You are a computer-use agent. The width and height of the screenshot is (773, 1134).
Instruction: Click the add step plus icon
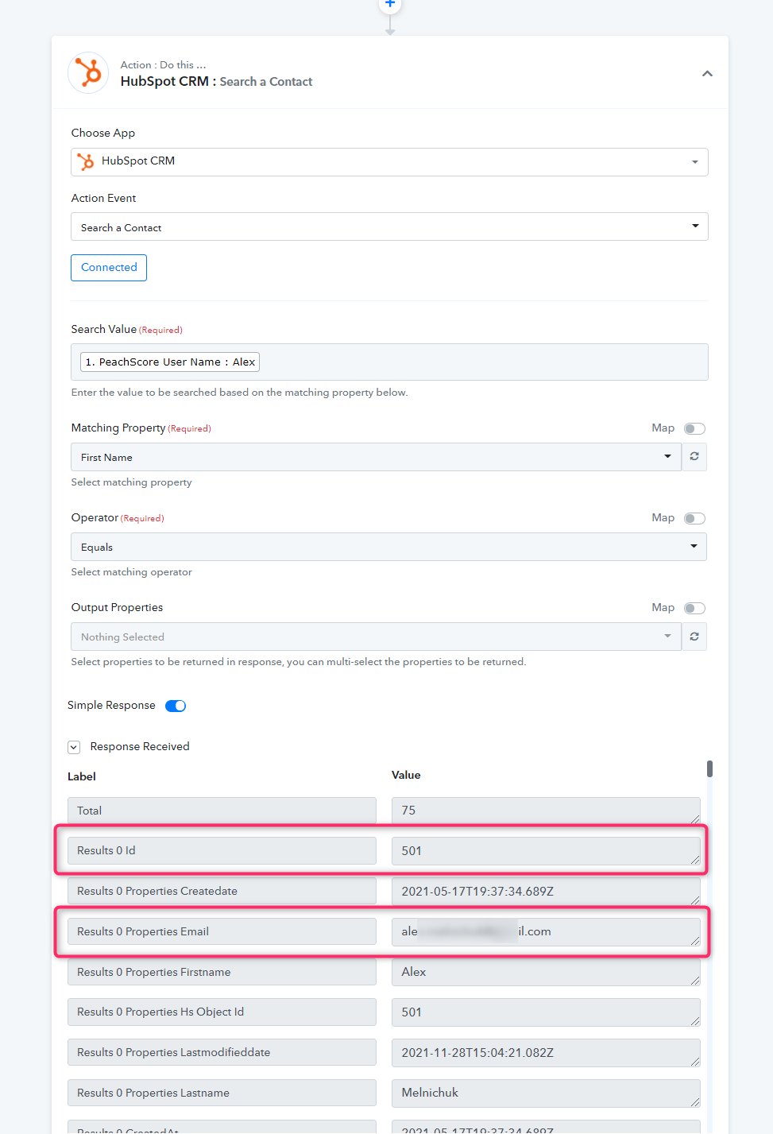390,5
